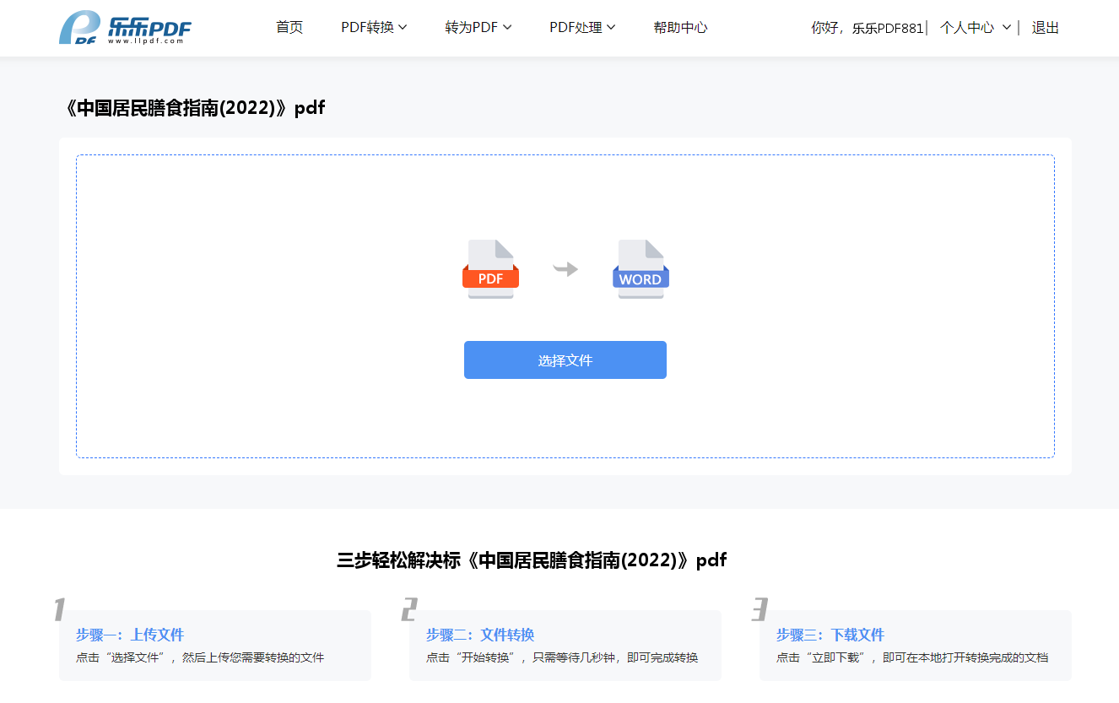Click the 乐乐PDF881 username
This screenshot has width=1119, height=703.
[888, 28]
